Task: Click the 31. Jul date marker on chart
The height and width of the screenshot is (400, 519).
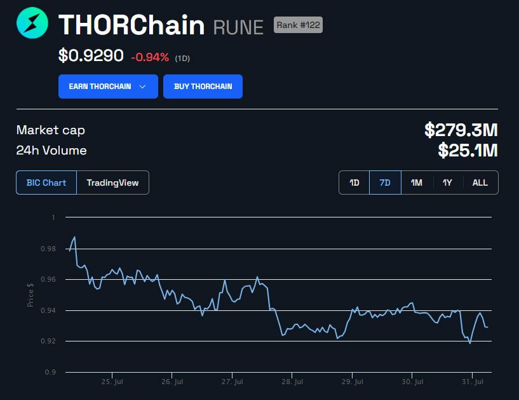Action: tap(473, 382)
